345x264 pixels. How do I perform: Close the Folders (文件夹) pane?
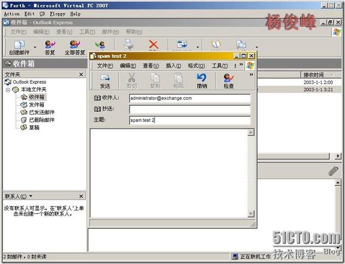81,75
